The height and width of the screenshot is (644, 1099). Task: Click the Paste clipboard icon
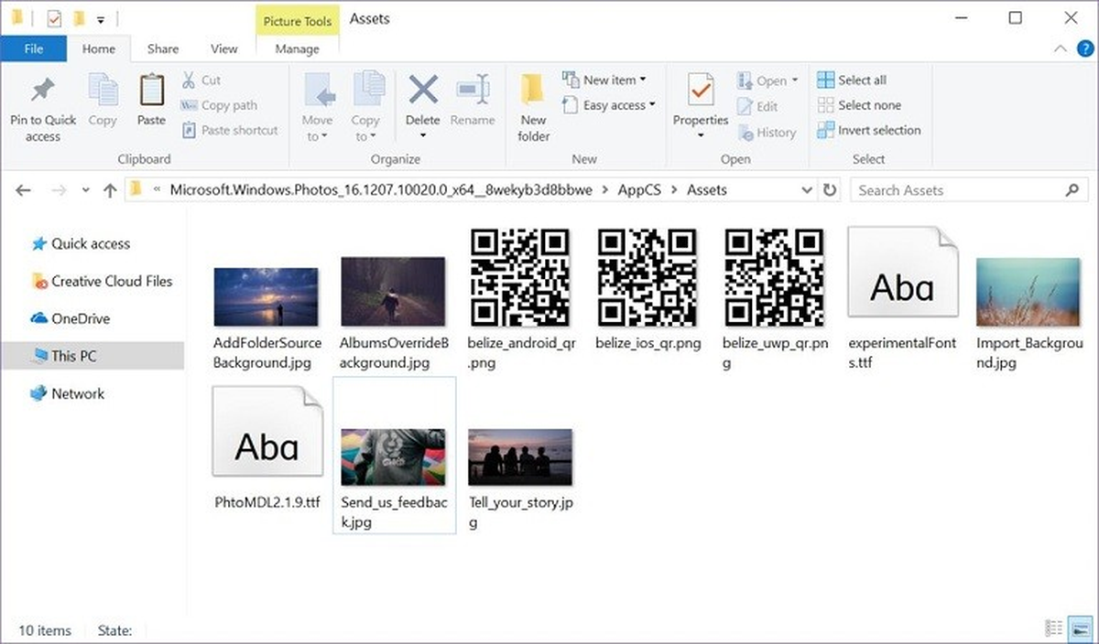coord(151,91)
